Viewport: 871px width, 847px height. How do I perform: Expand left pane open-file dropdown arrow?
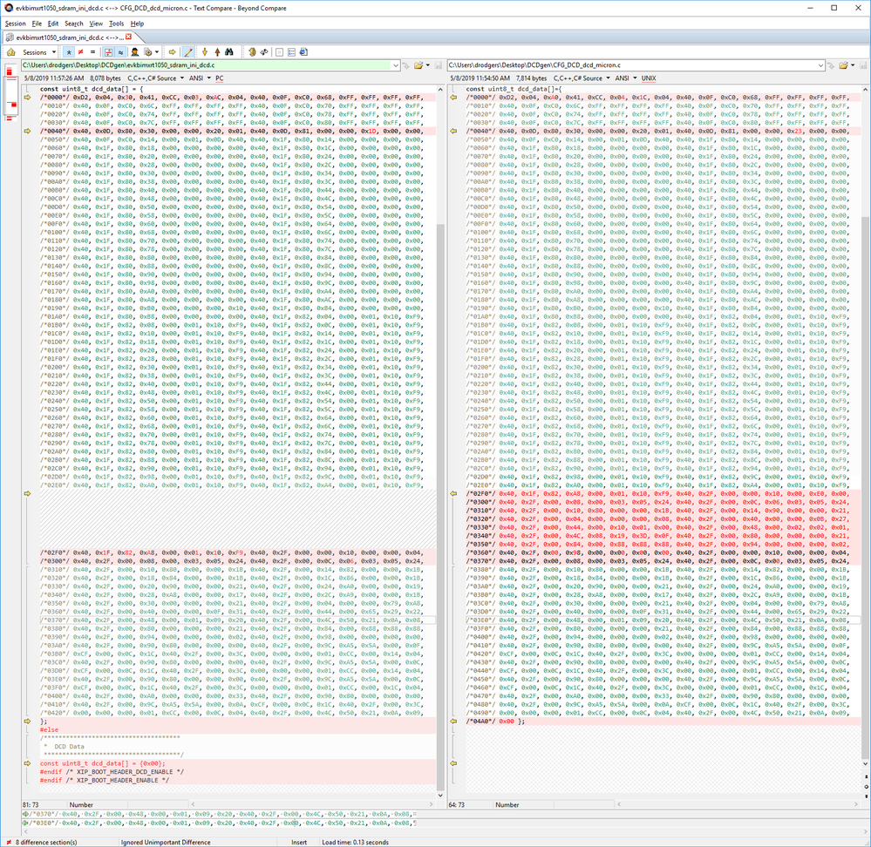point(428,65)
